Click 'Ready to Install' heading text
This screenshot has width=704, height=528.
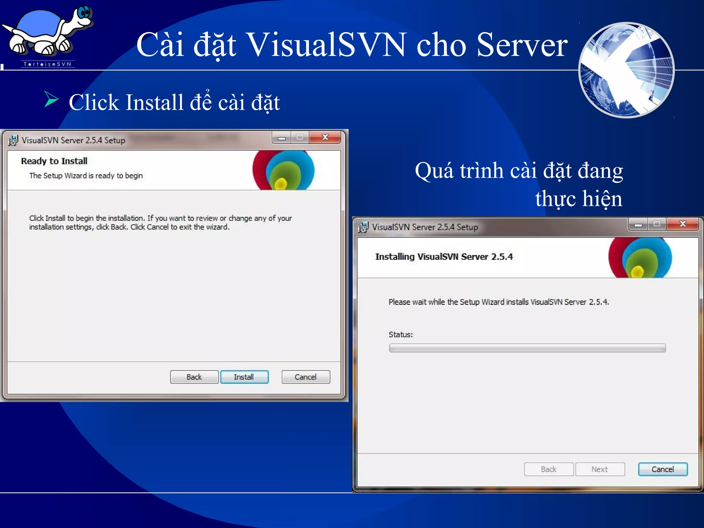coord(54,161)
